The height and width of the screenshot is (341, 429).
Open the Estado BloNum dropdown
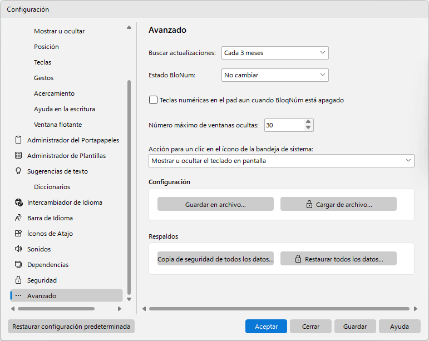tap(275, 75)
